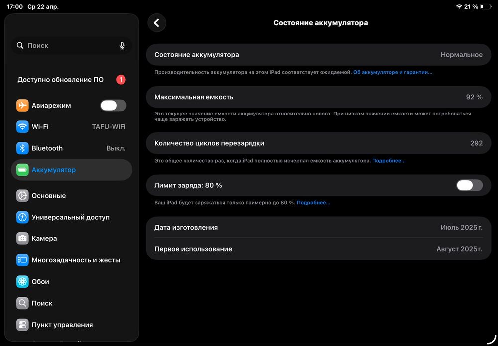Tap the magnifier icon in search field

click(20, 45)
